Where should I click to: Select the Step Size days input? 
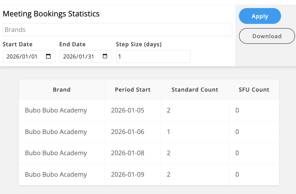pos(153,56)
